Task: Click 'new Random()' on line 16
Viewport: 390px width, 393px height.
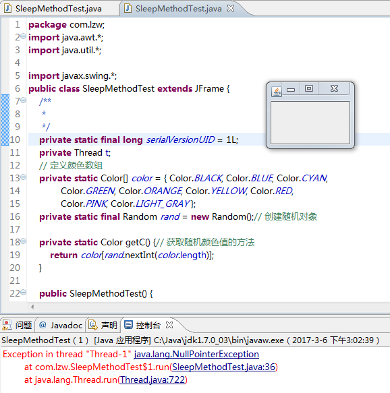Action: click(x=222, y=216)
